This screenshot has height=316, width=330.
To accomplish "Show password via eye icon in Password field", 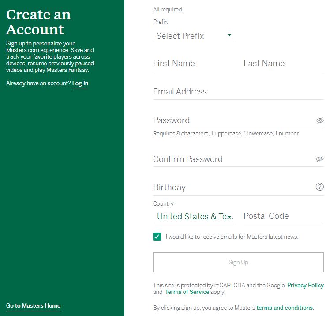I will pyautogui.click(x=319, y=120).
